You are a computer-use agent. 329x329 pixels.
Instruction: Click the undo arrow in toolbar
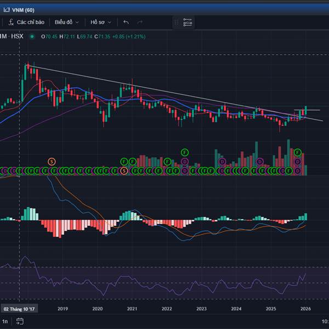(126, 22)
